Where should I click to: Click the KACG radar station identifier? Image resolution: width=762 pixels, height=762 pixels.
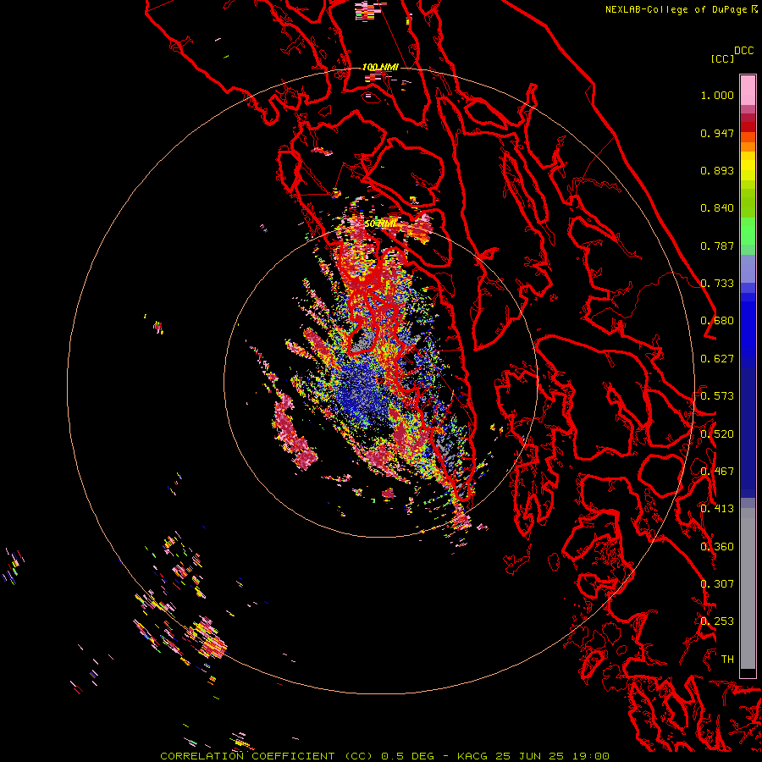tap(472, 756)
